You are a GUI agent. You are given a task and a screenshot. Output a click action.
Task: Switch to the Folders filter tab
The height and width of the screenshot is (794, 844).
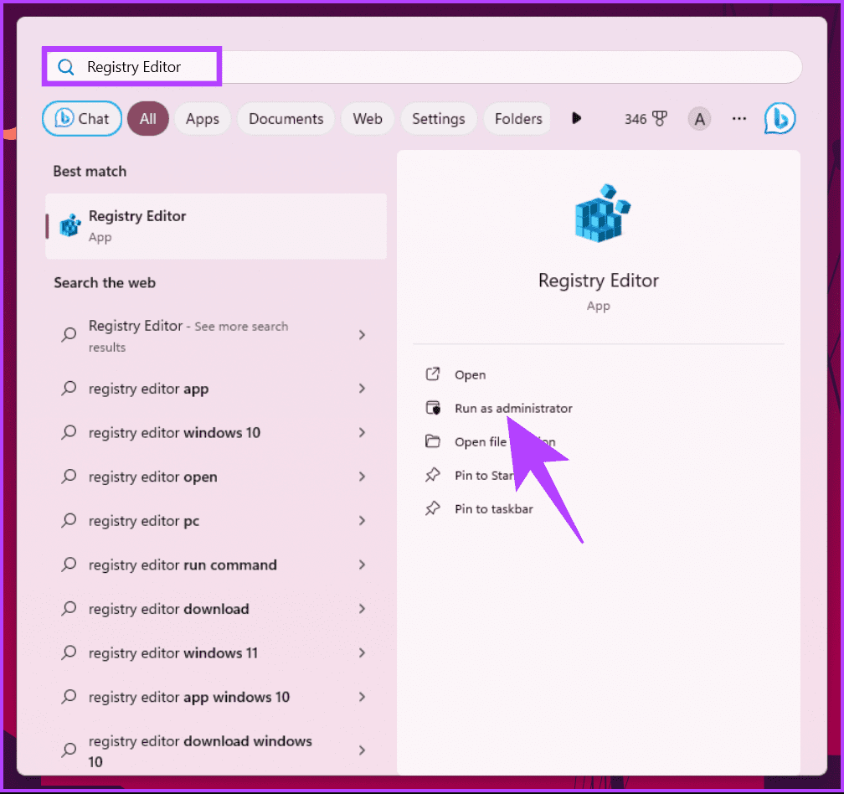[x=517, y=118]
